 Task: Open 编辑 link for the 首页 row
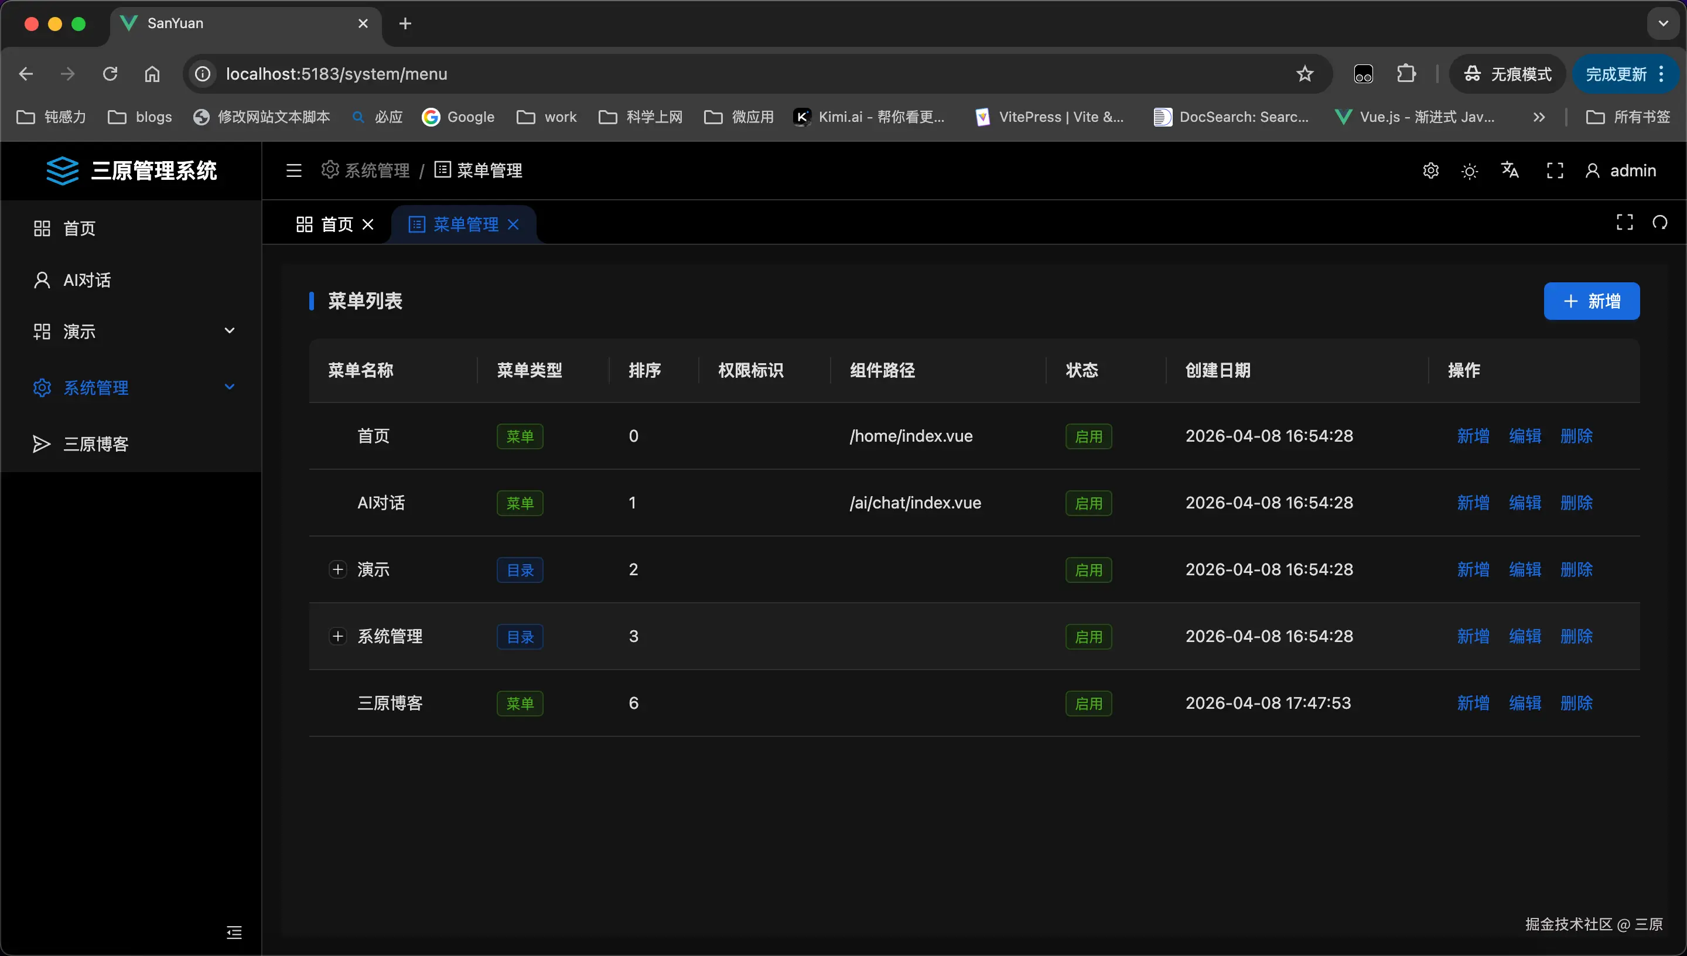tap(1525, 436)
